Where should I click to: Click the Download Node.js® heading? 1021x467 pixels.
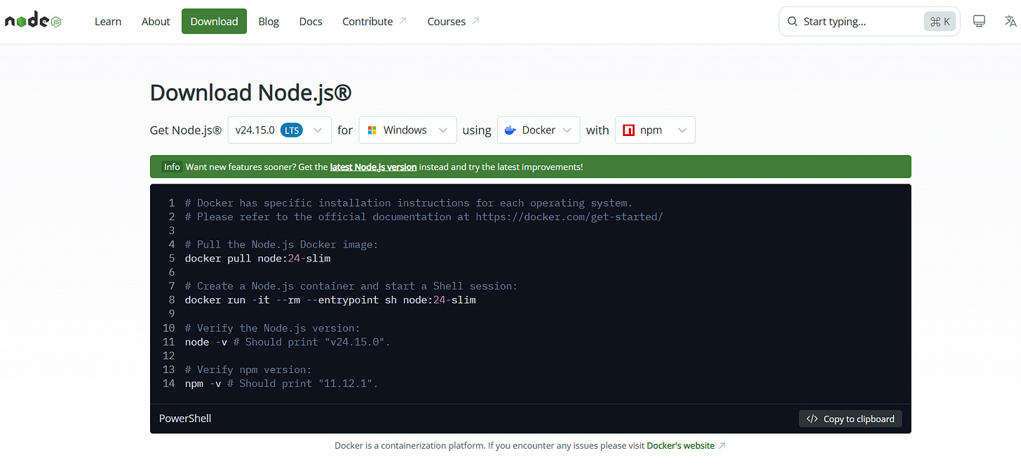tap(251, 93)
